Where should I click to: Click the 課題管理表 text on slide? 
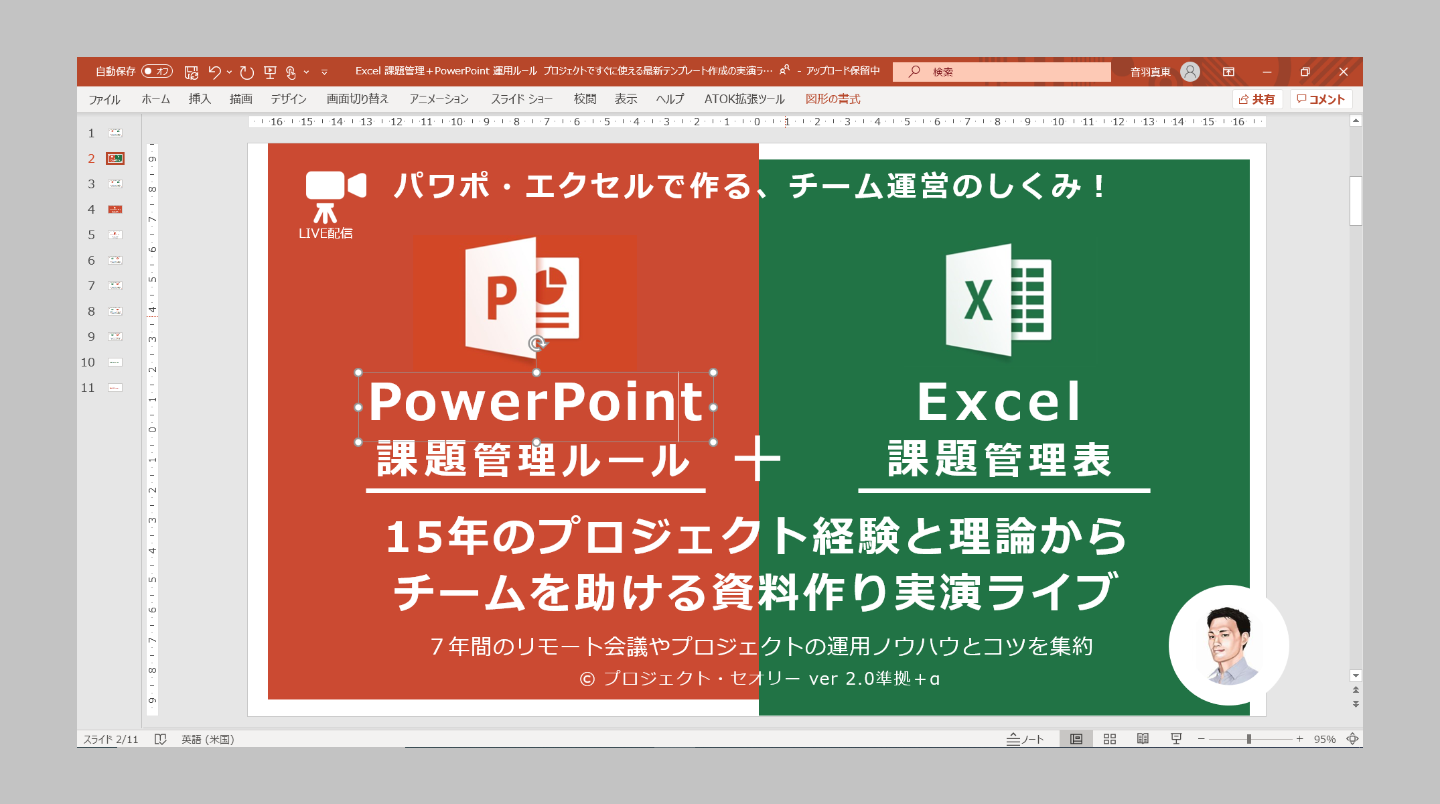pos(999,460)
